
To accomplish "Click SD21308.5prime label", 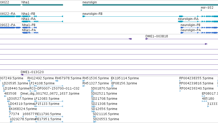I will [104, 104].
